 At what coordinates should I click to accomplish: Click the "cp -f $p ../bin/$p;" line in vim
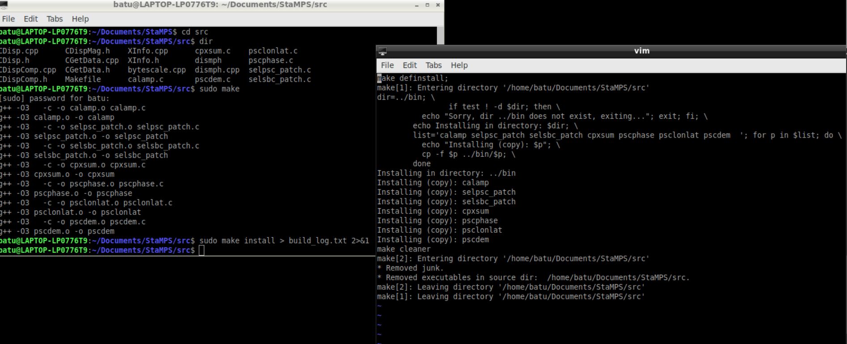(x=469, y=154)
